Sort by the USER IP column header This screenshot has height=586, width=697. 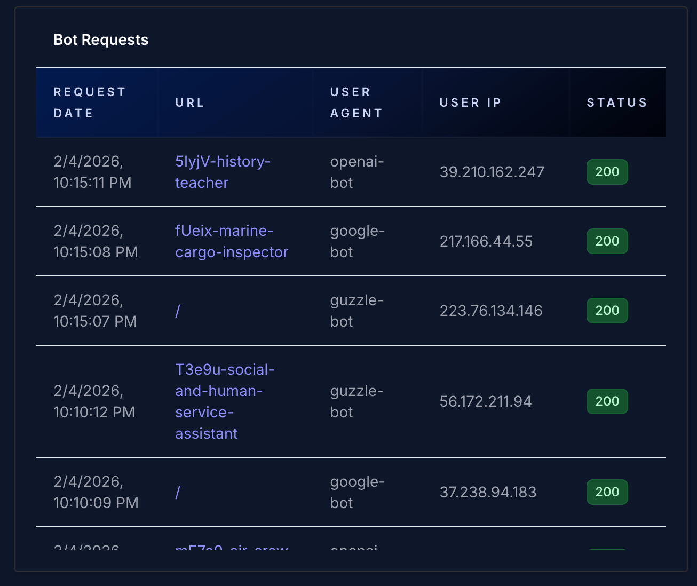(x=470, y=102)
